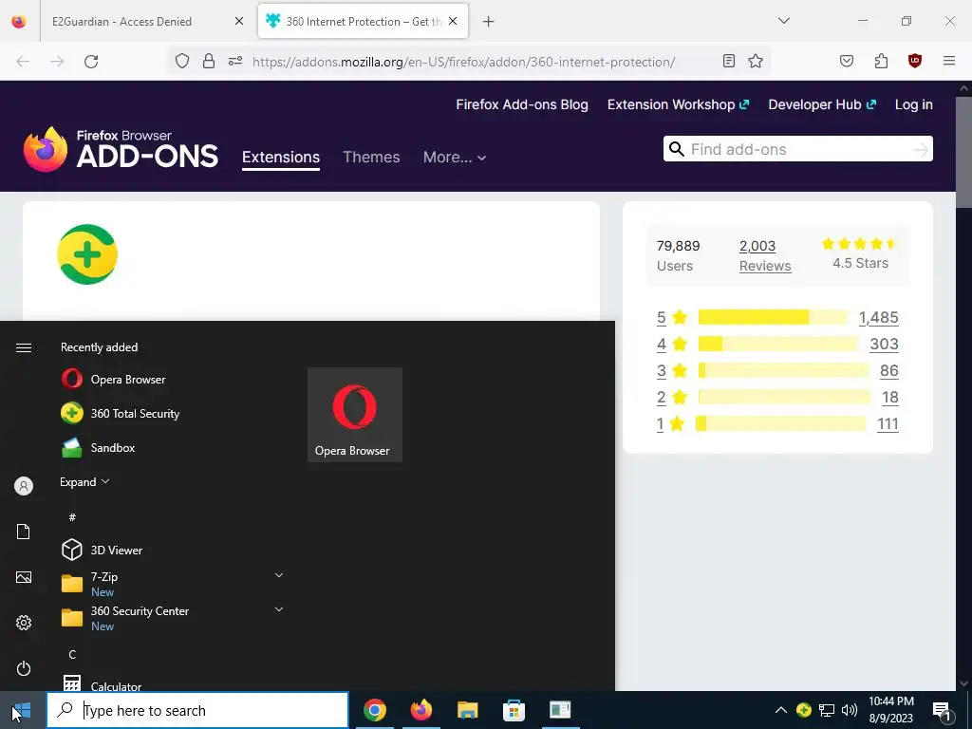The height and width of the screenshot is (729, 972).
Task: Open File Explorer from taskbar
Action: 467,710
